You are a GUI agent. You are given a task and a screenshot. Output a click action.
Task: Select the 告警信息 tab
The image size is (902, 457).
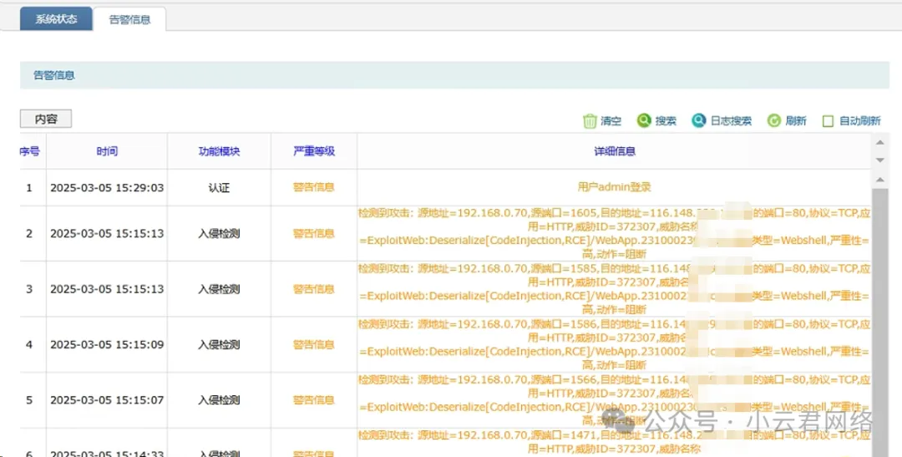[x=129, y=19]
